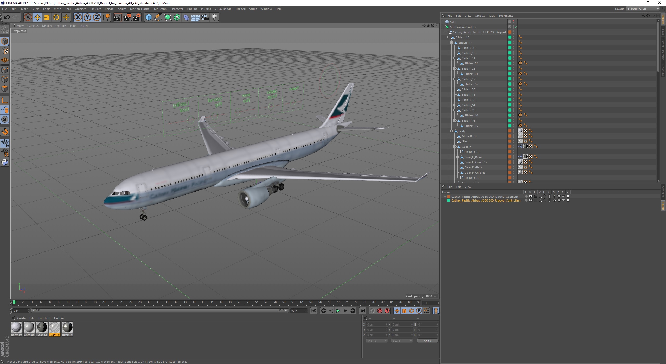
Task: Switch to Points mode
Action: (x=5, y=70)
